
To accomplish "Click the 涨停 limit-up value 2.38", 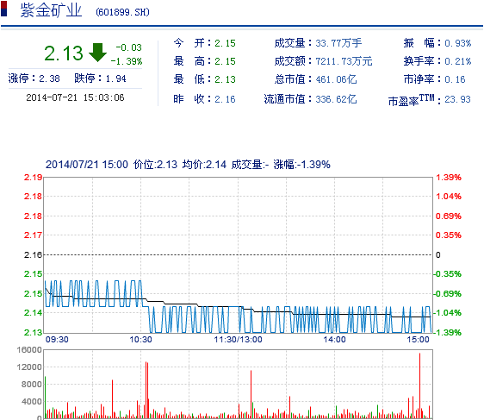I will point(49,78).
